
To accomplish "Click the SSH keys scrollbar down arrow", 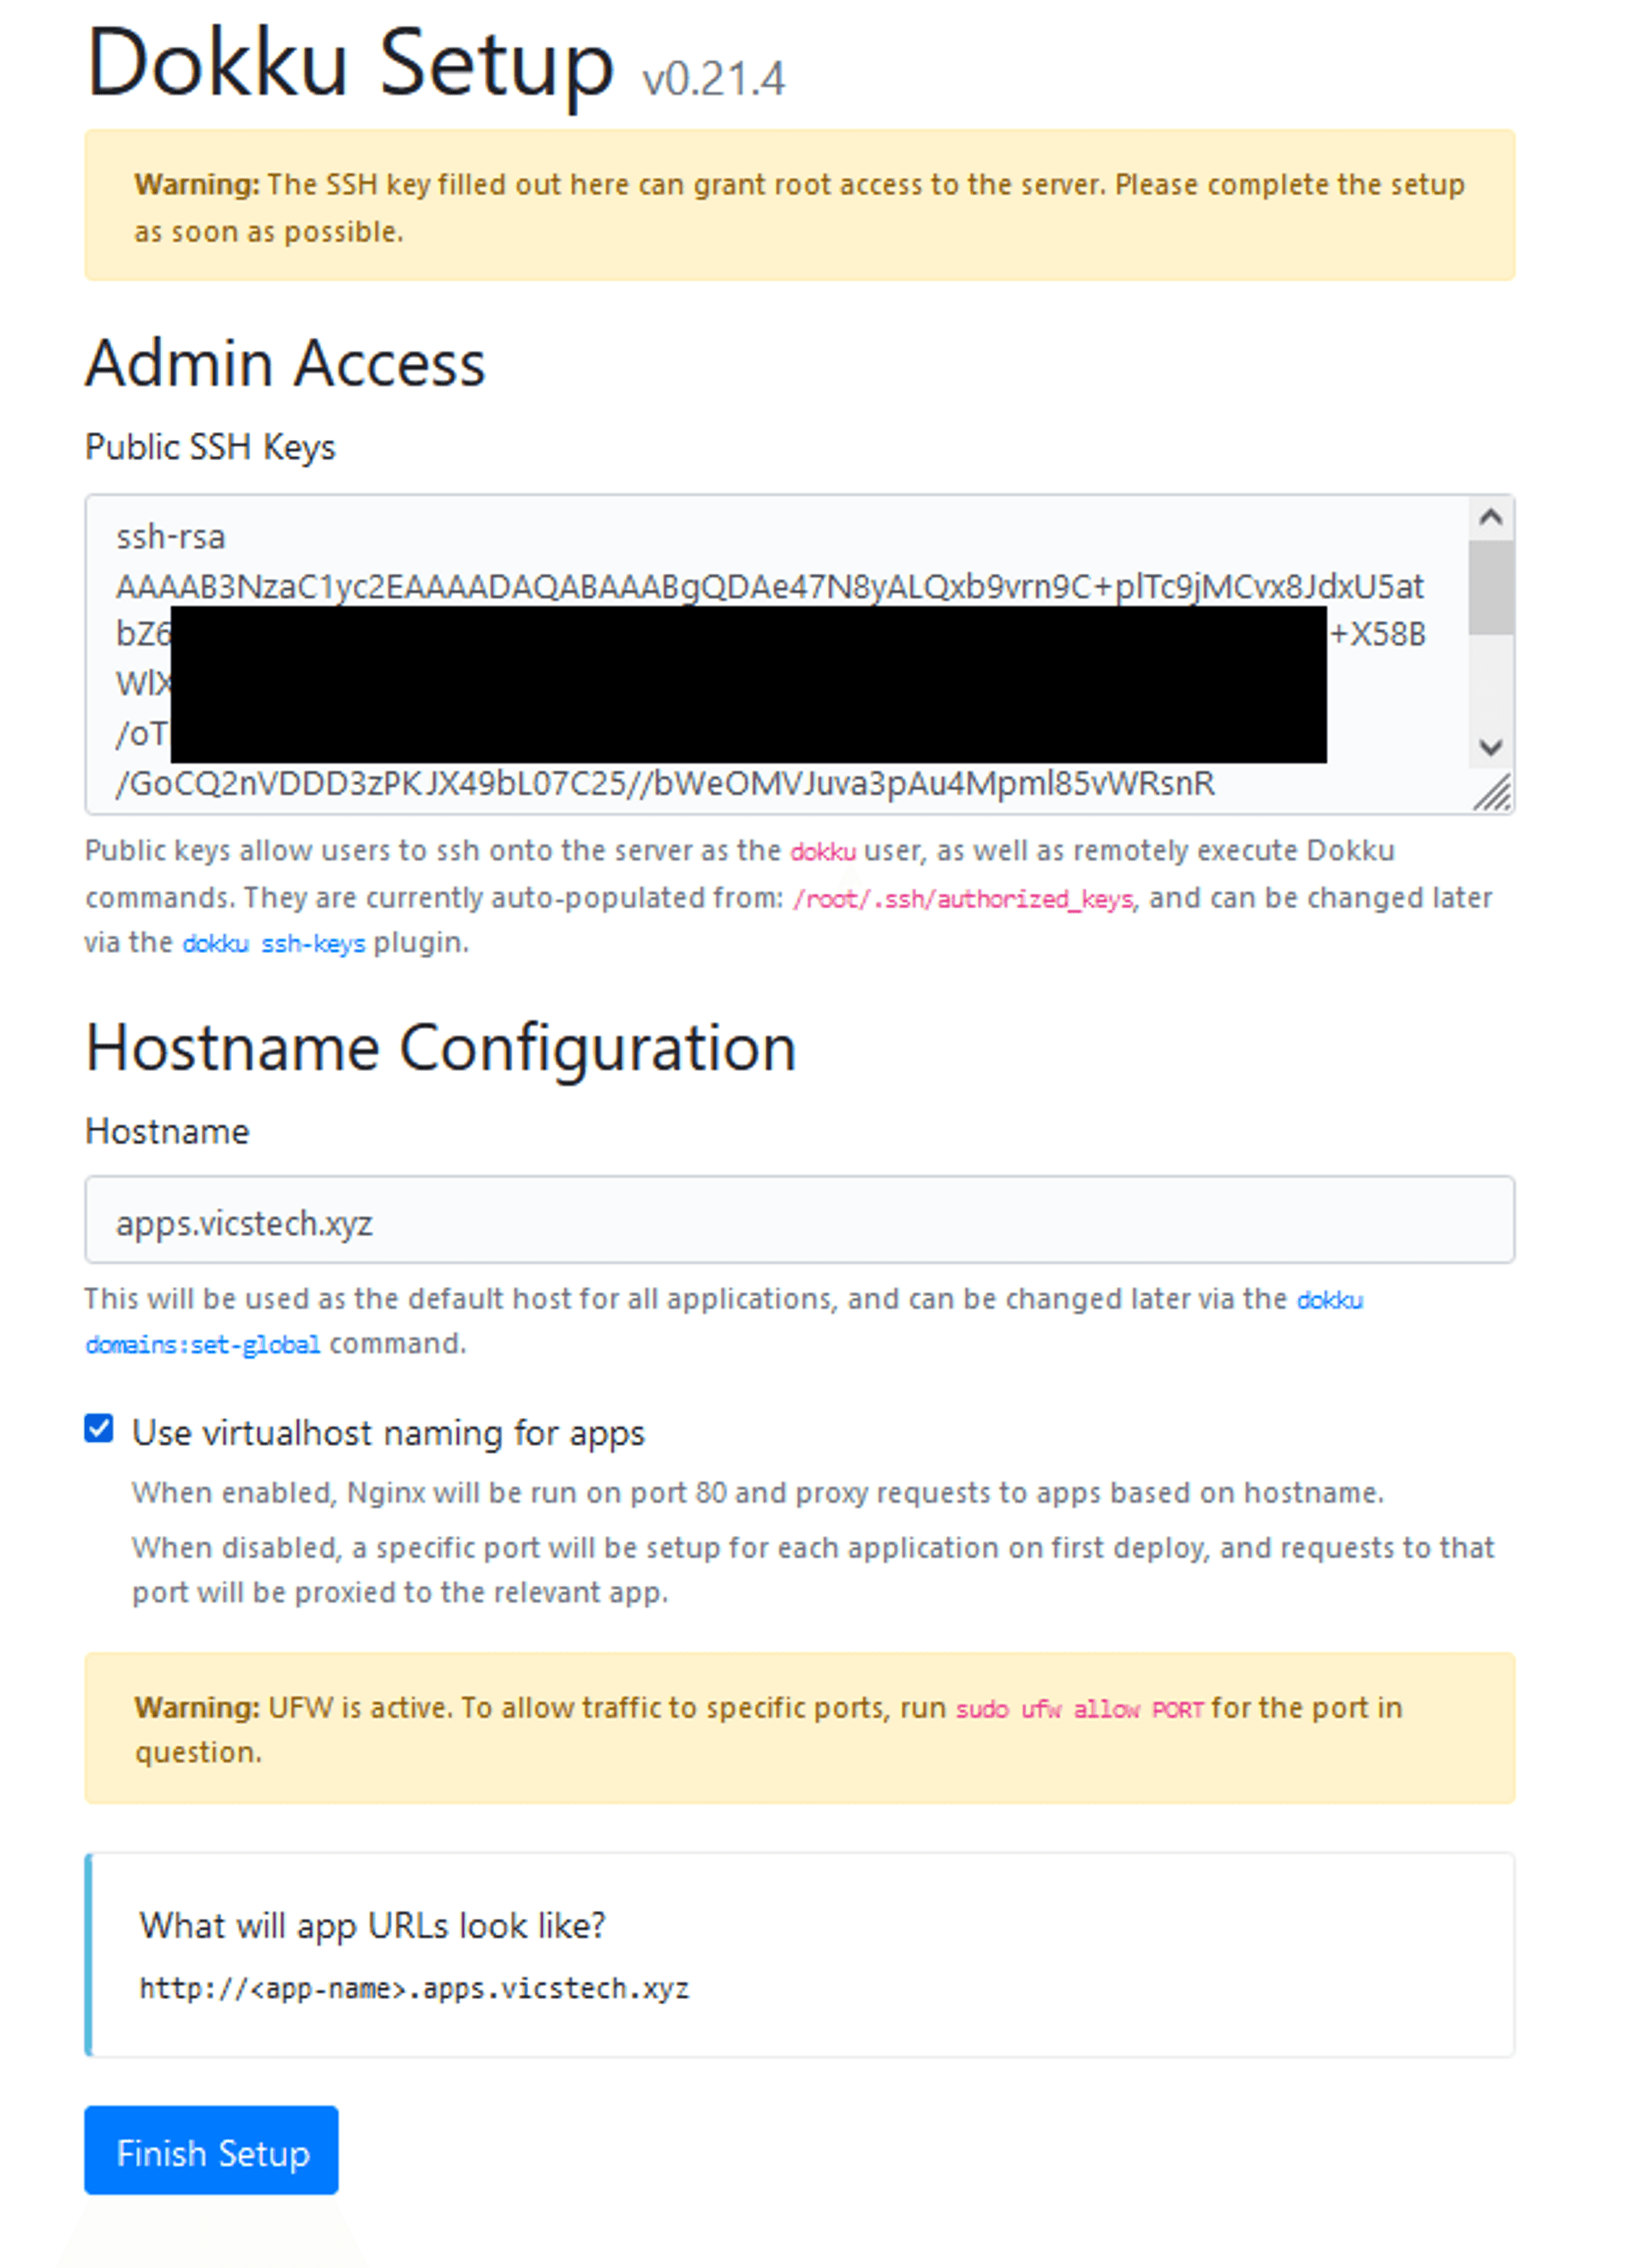I will 1490,747.
